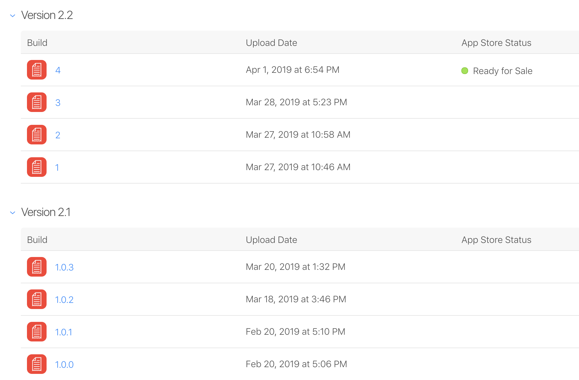Click the app icon for build 1.0.2
This screenshot has width=579, height=380.
click(37, 299)
